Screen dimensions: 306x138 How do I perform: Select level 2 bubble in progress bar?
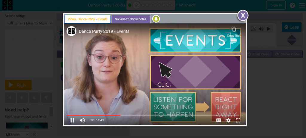tap(136, 5)
